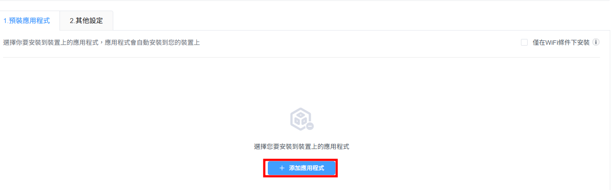Click the 添加應用程式 text inside the button
Viewport: 616px width, 190px height.
point(306,168)
